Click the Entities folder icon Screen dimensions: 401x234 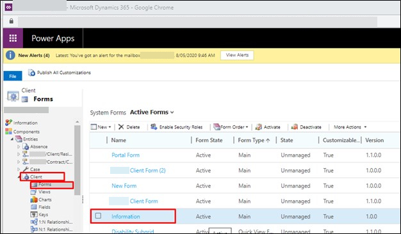(x=19, y=139)
